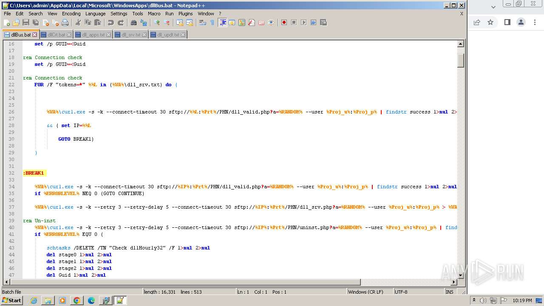The height and width of the screenshot is (306, 544).
Task: Close the dll_updt.txt tab with its X
Action: pyautogui.click(x=183, y=35)
